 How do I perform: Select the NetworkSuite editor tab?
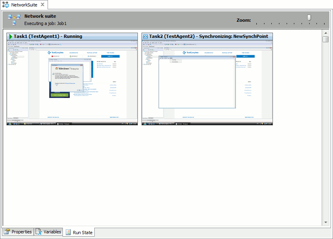coord(22,4)
